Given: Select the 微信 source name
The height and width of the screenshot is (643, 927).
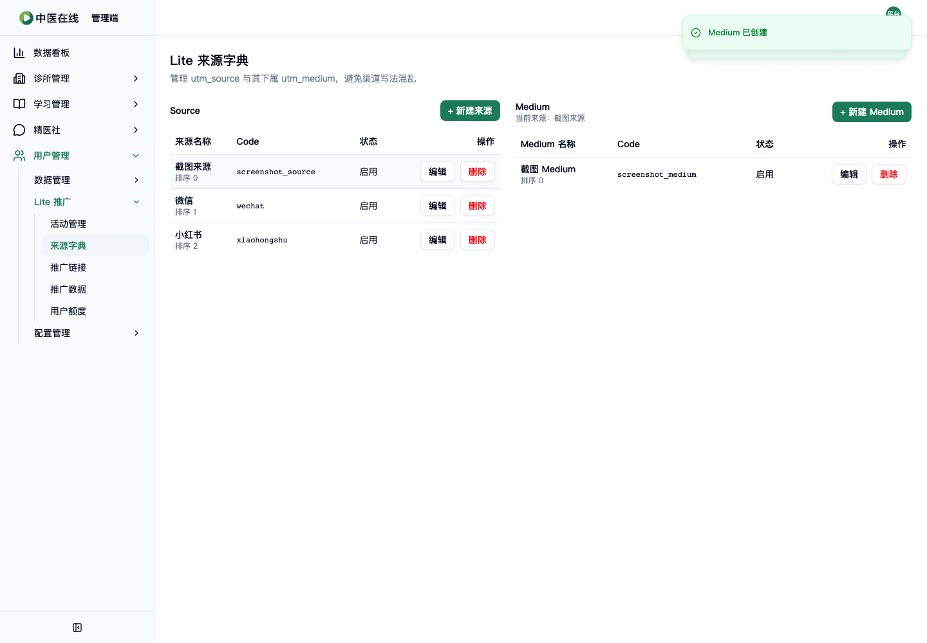Looking at the screenshot, I should pyautogui.click(x=184, y=201).
